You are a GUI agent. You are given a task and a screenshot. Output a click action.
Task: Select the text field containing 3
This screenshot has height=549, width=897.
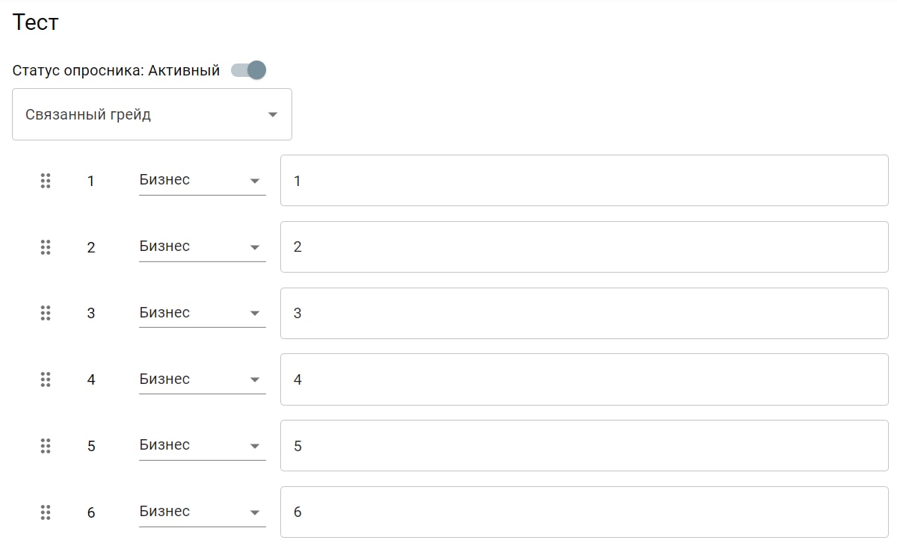pos(584,313)
